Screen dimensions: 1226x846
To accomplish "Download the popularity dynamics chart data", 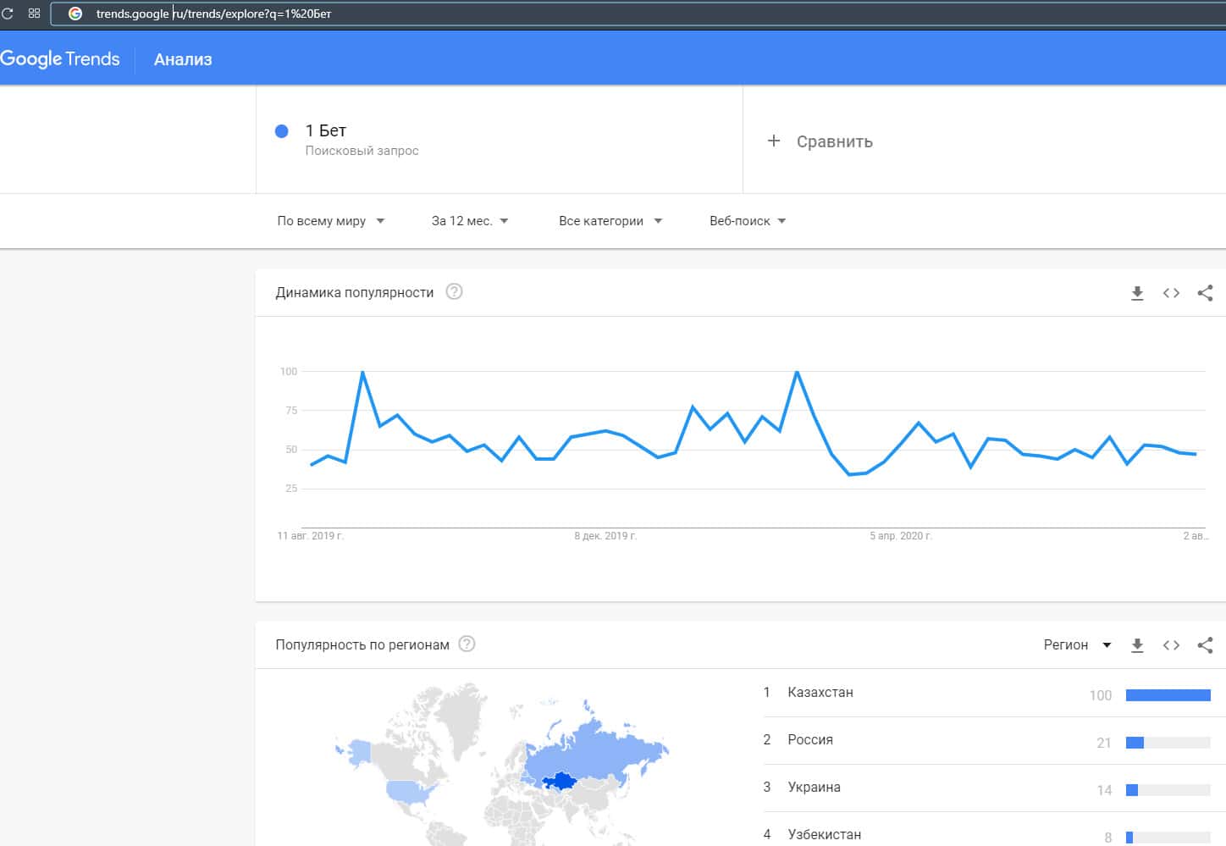I will 1137,293.
